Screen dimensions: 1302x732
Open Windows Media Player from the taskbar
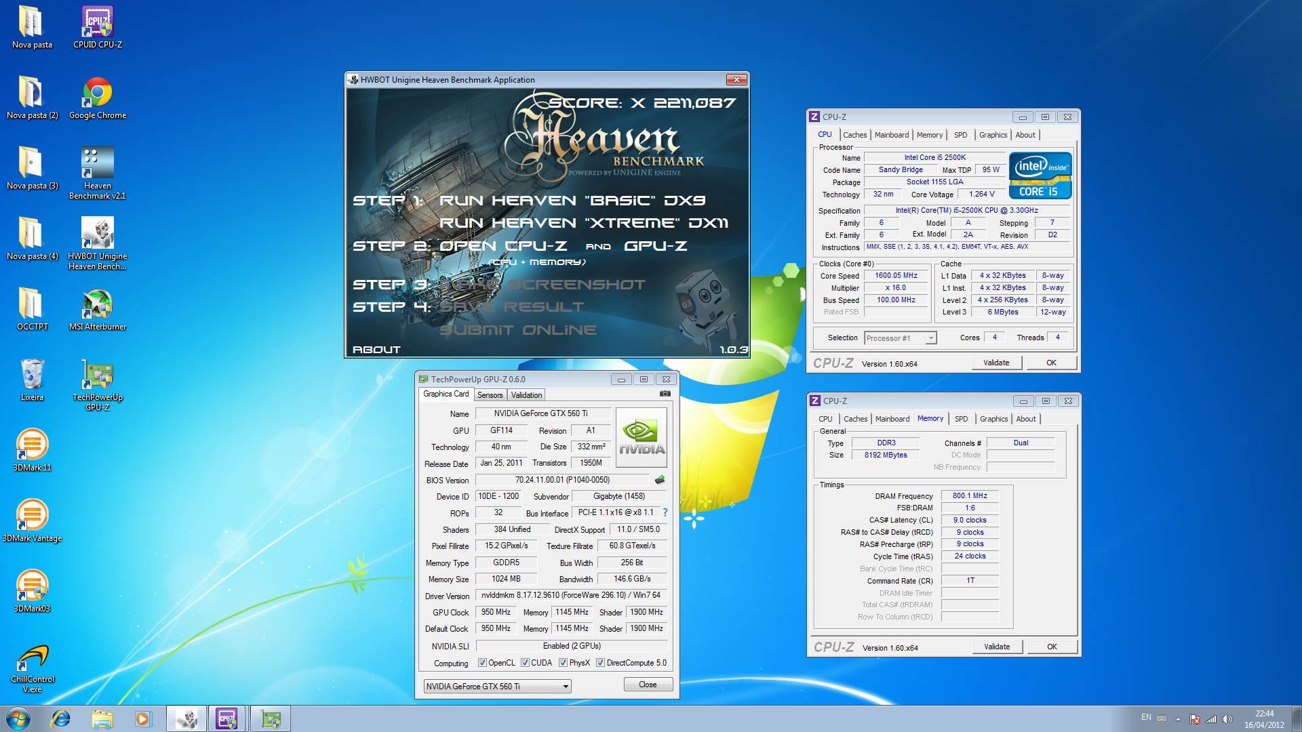click(143, 718)
